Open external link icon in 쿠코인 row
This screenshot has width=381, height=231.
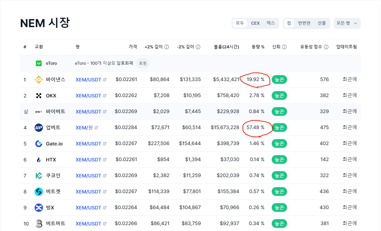point(105,176)
